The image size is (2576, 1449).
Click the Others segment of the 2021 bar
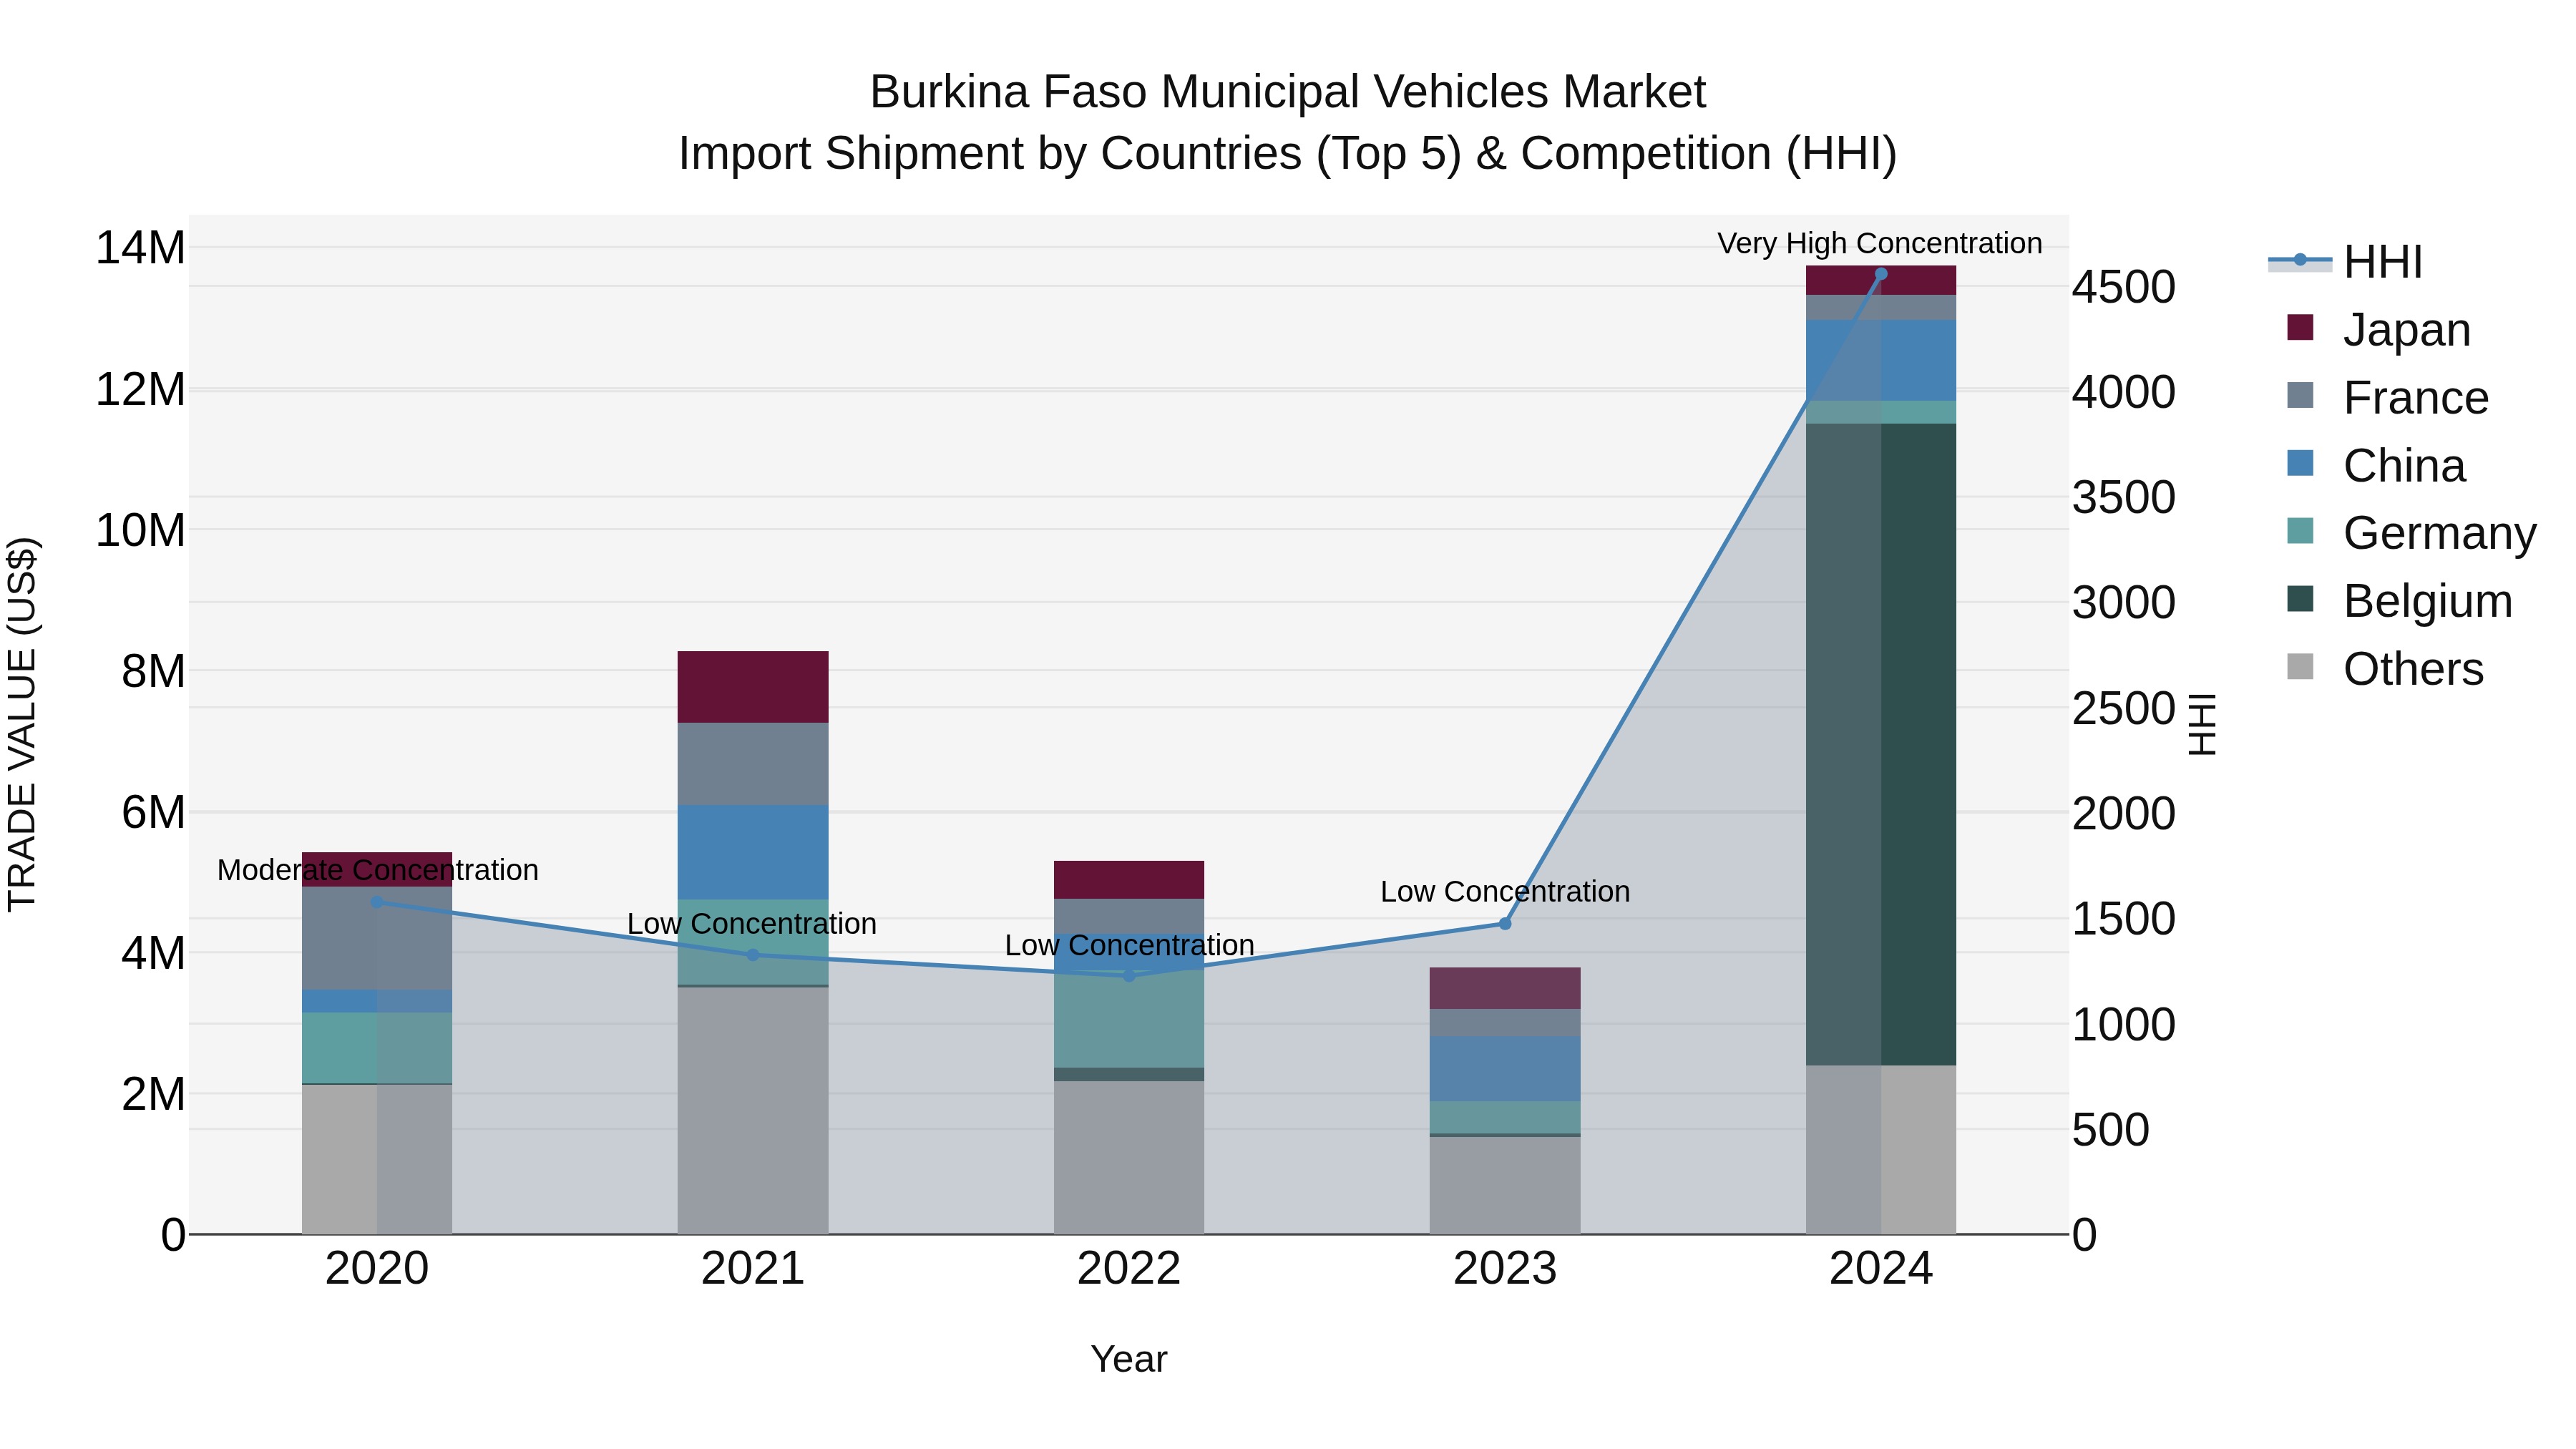click(x=753, y=1110)
